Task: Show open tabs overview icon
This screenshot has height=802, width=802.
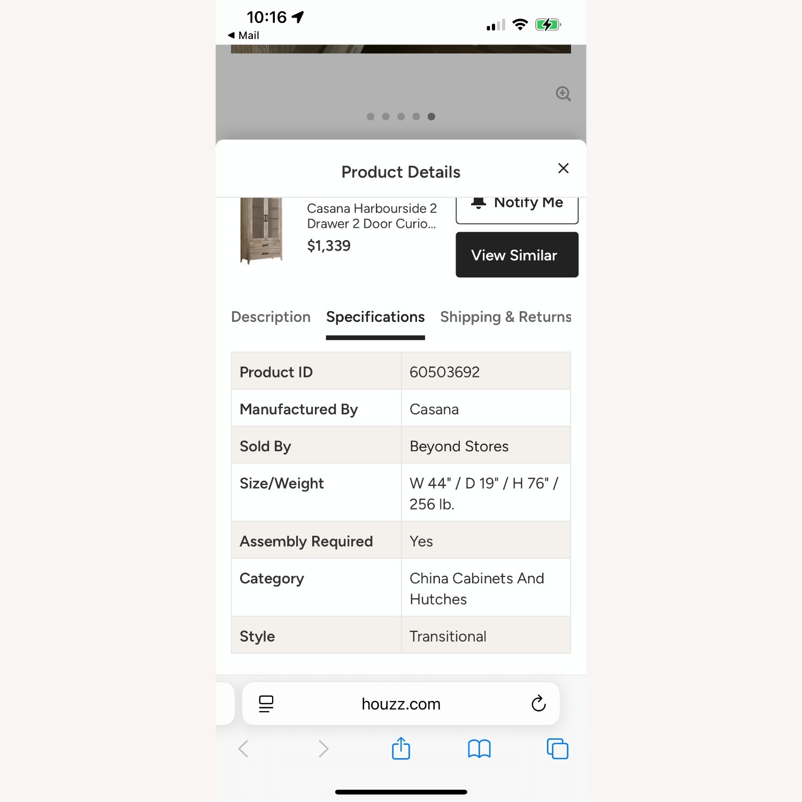Action: click(557, 749)
